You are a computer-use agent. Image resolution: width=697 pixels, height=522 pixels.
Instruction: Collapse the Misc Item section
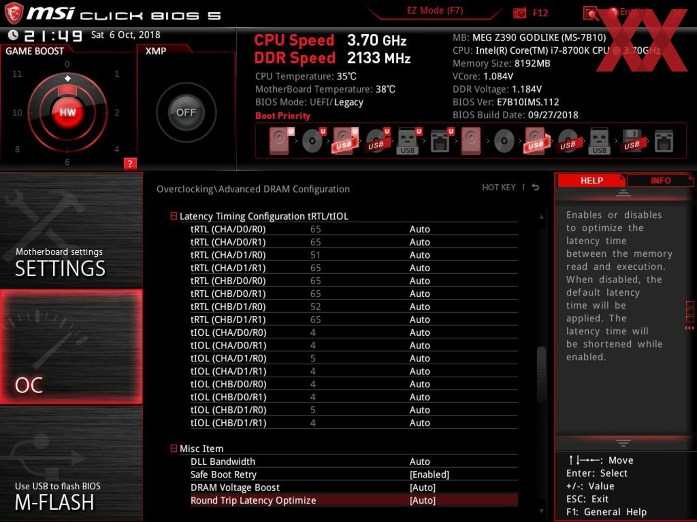point(174,448)
